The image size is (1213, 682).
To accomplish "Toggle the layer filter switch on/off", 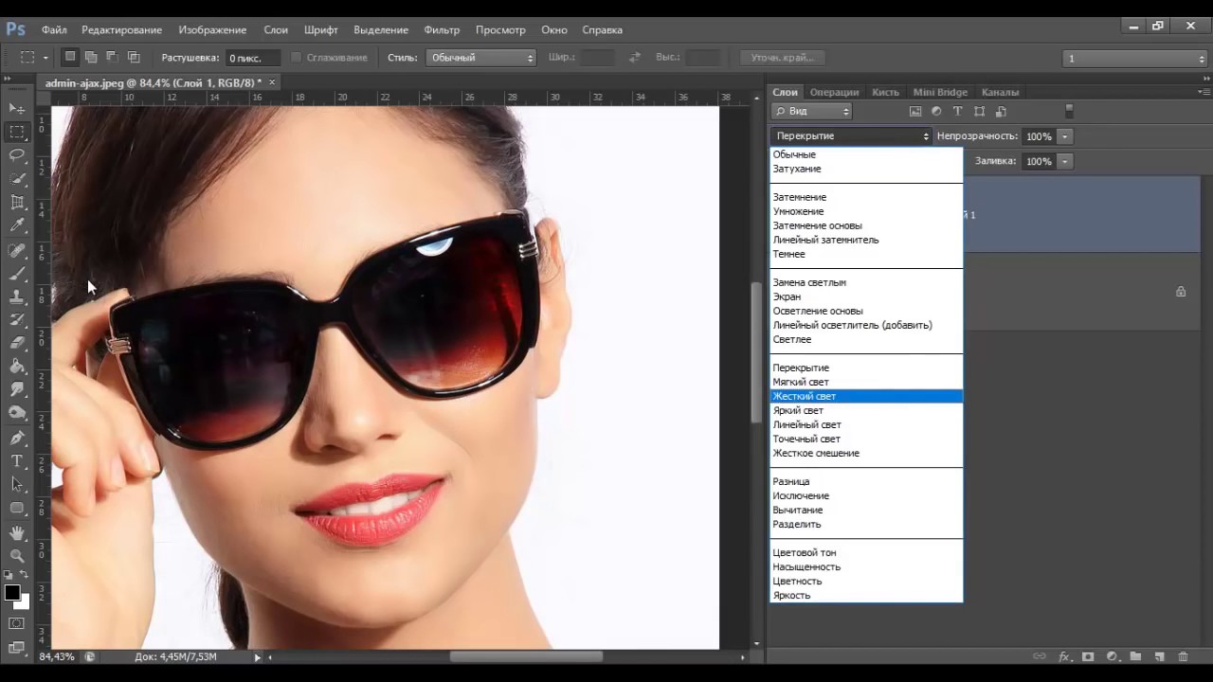I will coord(1069,111).
